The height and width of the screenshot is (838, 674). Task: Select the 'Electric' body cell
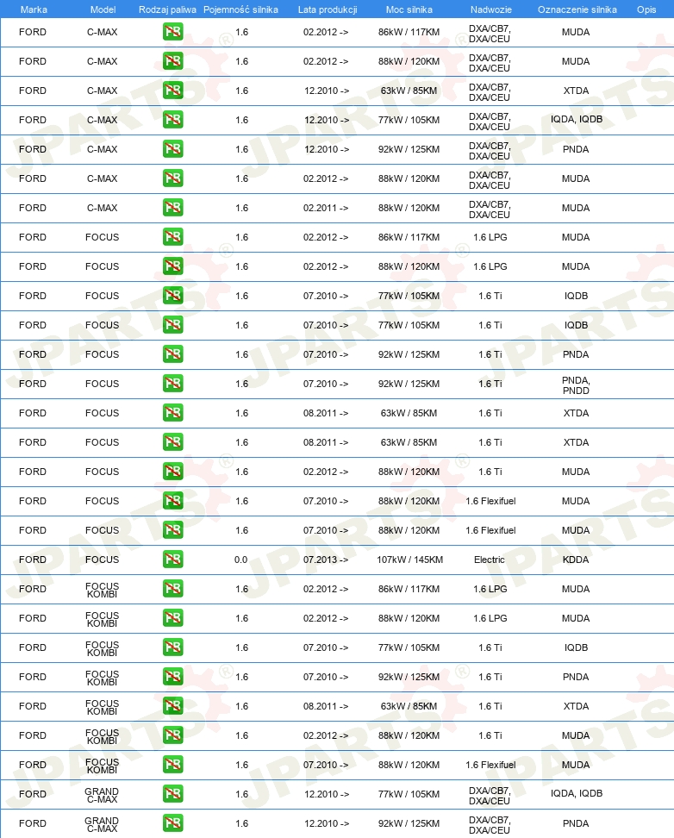point(489,560)
